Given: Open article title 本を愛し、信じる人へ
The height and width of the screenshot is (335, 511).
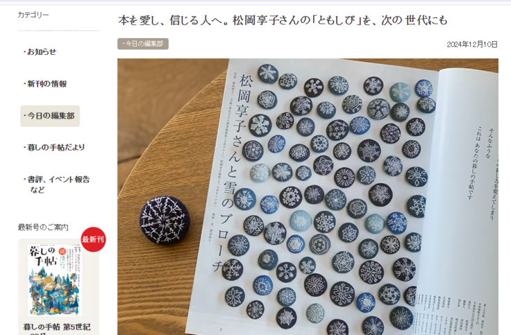Looking at the screenshot, I should point(283,20).
